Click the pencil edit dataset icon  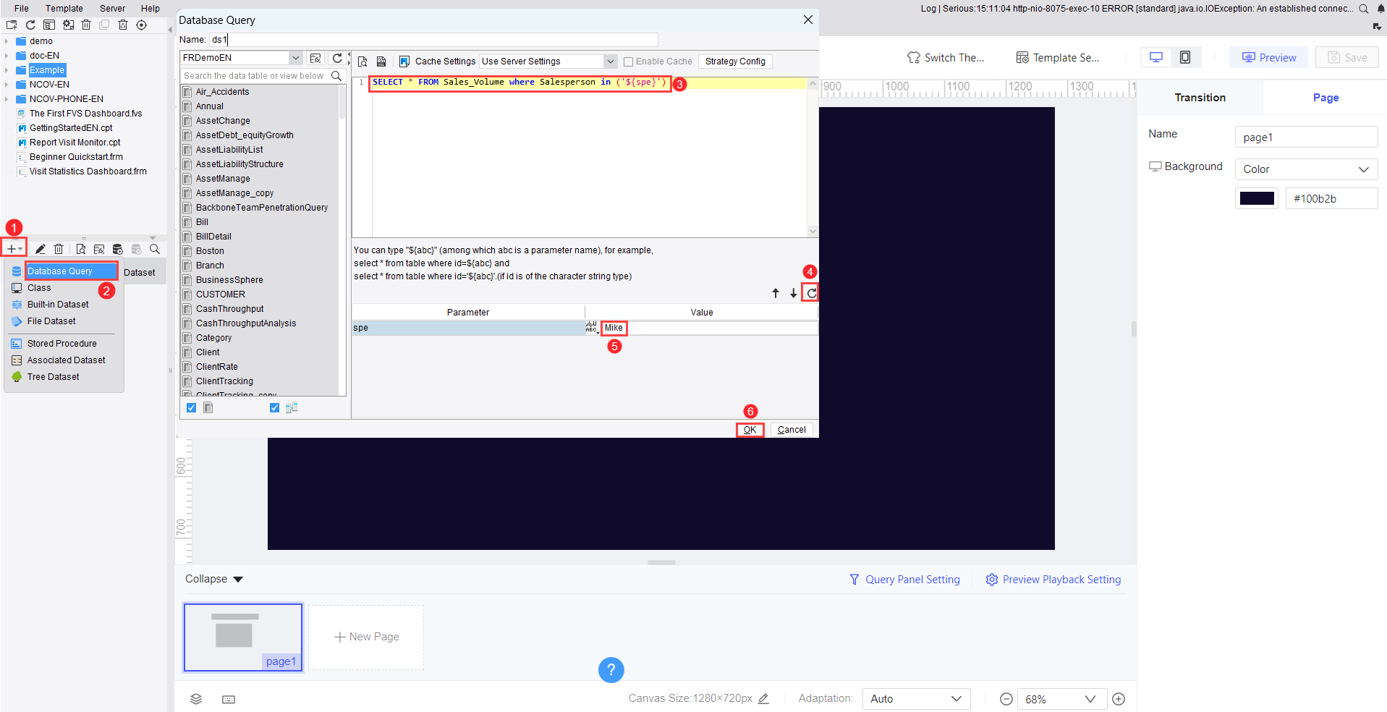[x=41, y=249]
